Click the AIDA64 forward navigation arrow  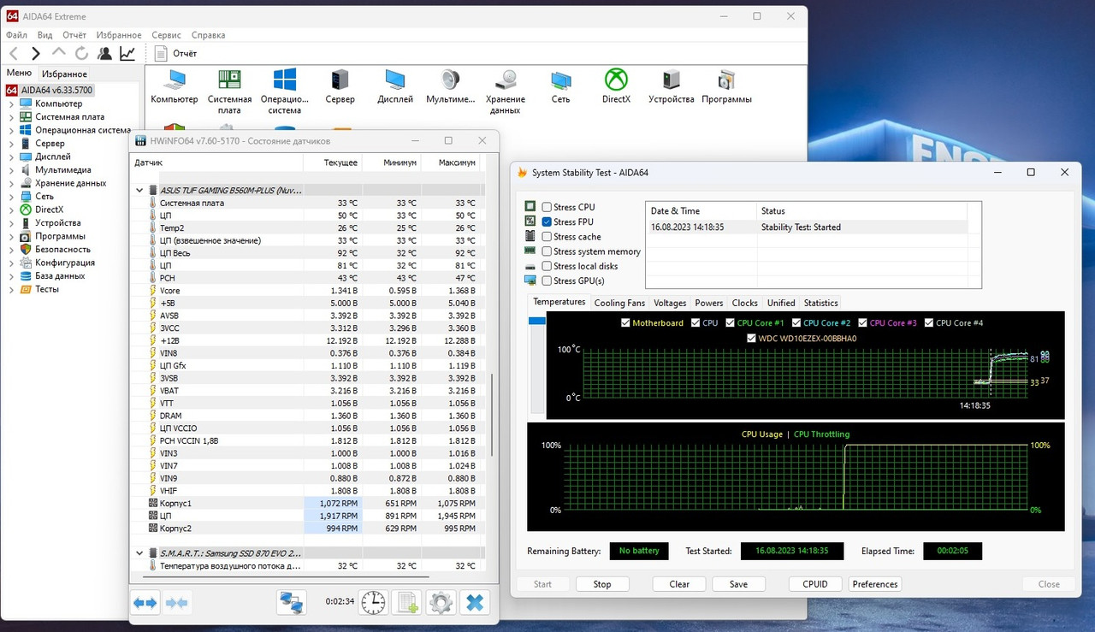click(x=36, y=53)
